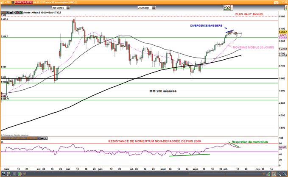The height and width of the screenshot is (177, 288).
Task: Click the 5 000 horizontal line label
Action: coord(3,77)
